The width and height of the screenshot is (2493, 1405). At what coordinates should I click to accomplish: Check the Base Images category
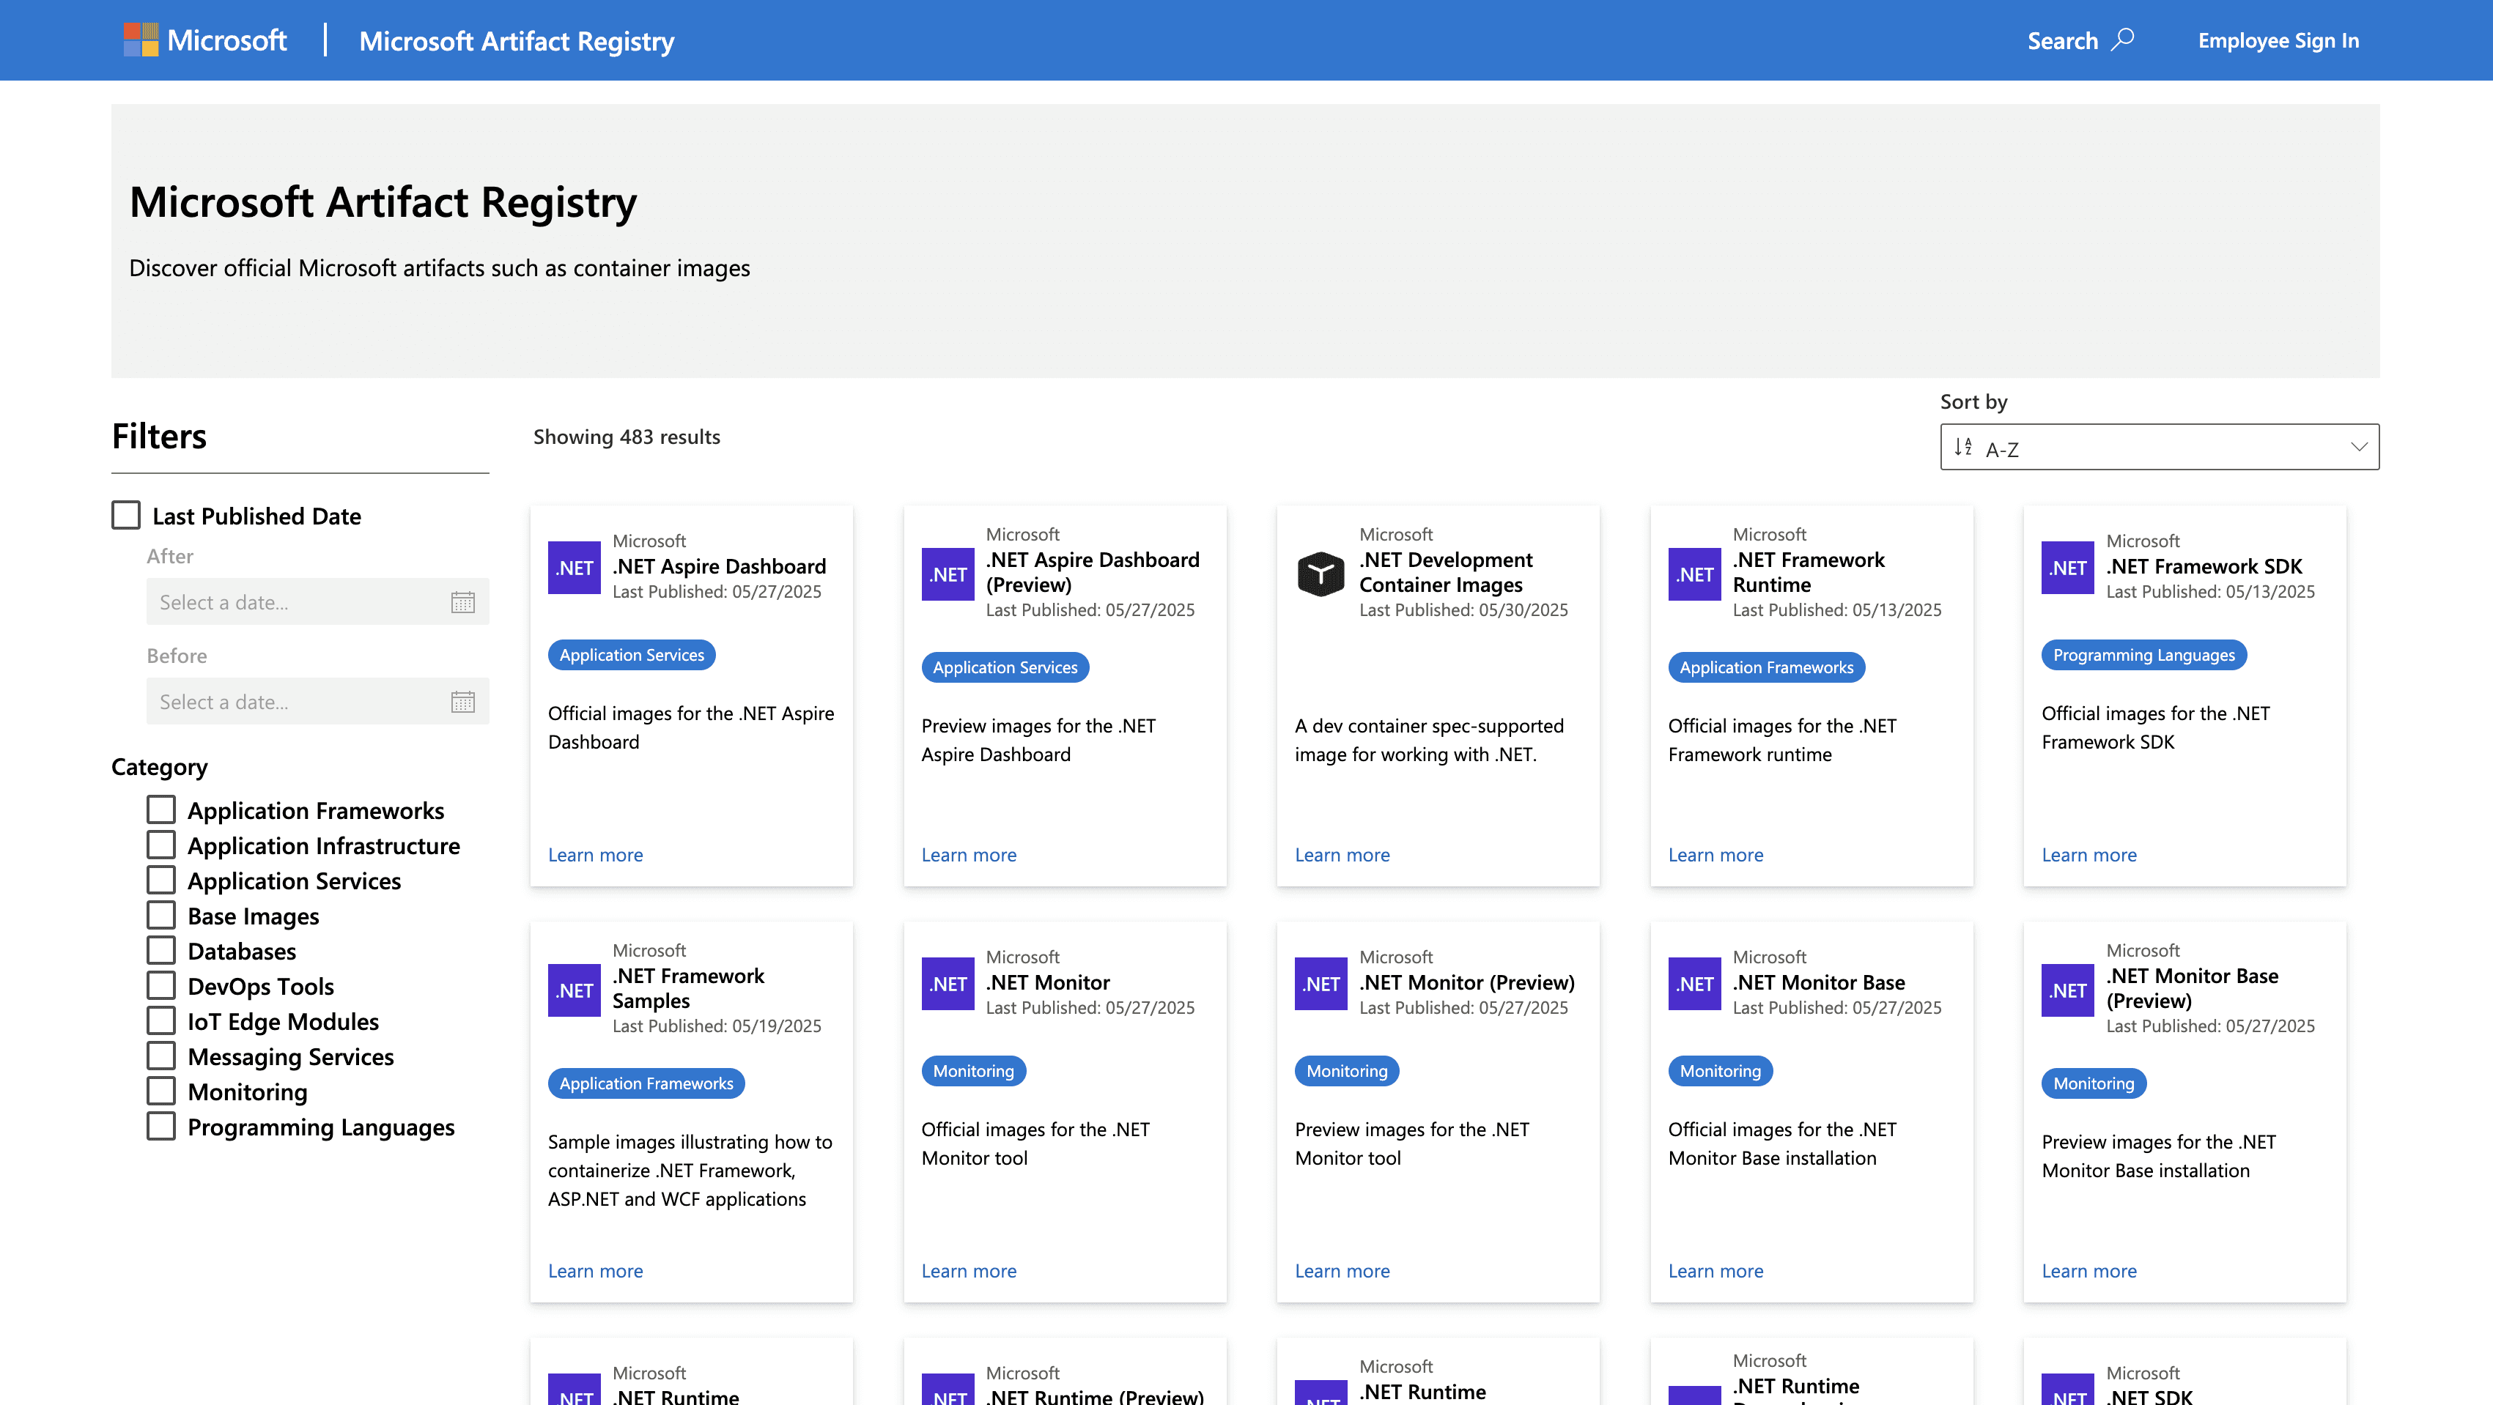(x=160, y=914)
